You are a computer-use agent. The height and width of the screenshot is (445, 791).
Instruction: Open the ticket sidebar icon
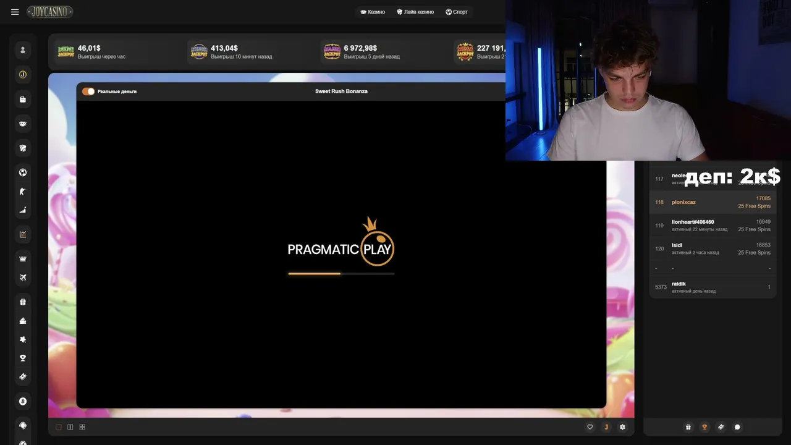click(x=23, y=376)
